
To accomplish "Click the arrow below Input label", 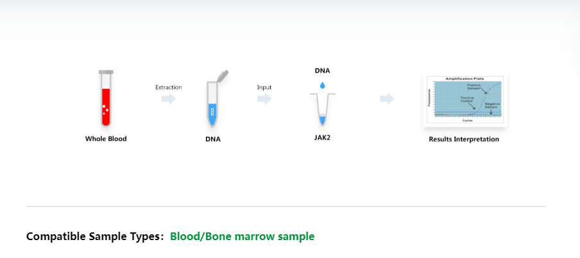I will pyautogui.click(x=264, y=99).
